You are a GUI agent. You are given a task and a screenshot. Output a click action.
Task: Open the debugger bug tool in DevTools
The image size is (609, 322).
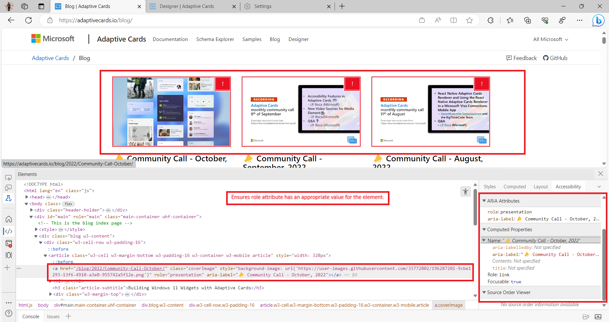point(9,255)
